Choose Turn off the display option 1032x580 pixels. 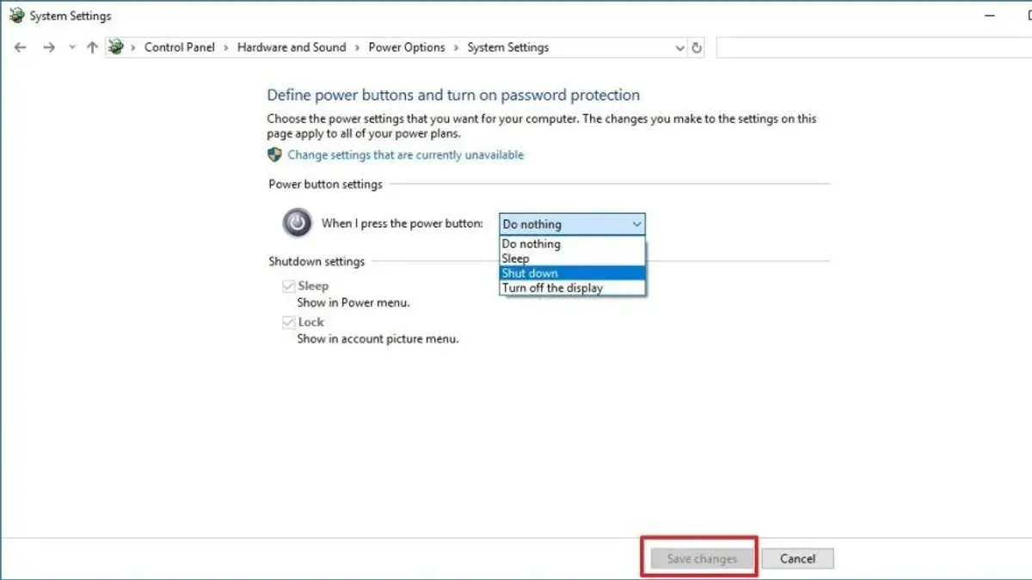(x=572, y=288)
